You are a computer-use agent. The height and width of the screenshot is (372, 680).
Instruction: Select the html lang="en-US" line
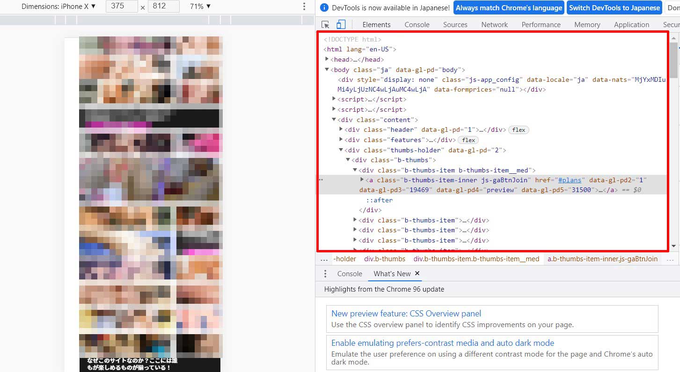pos(360,50)
